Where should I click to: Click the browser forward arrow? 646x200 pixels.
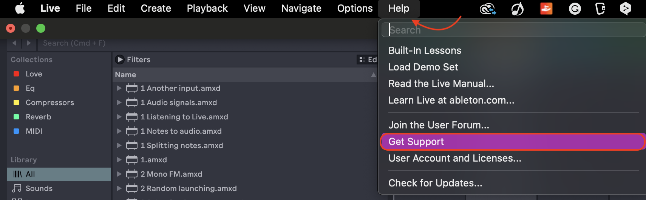(29, 43)
